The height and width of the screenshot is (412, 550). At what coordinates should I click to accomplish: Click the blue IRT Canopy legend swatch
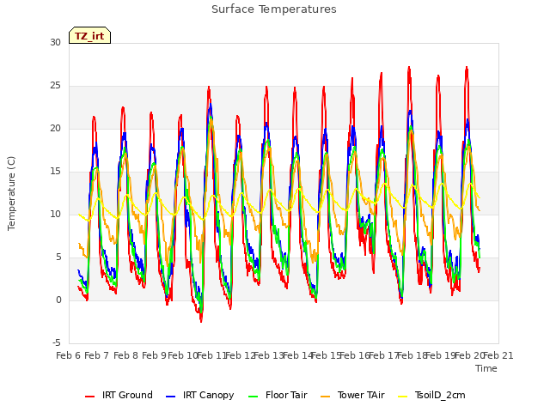170,397
